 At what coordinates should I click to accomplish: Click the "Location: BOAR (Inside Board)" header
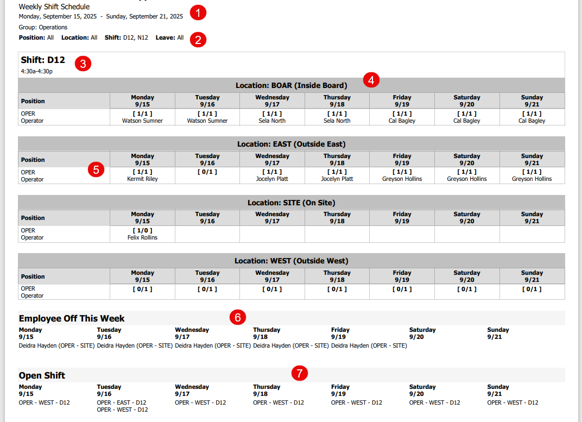292,85
